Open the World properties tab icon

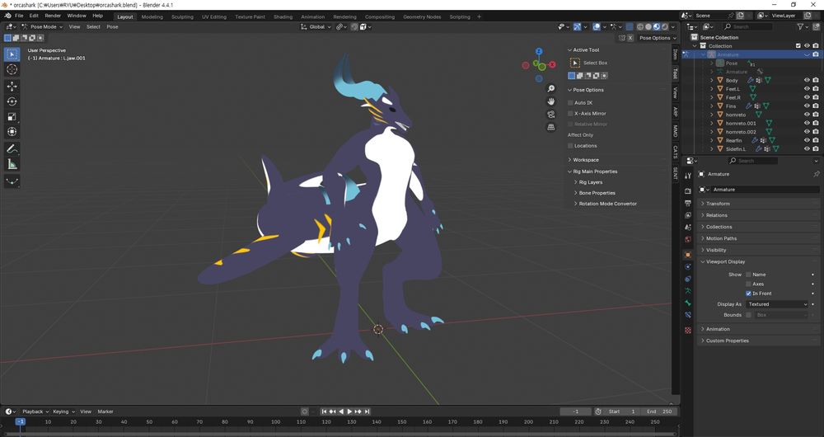[688, 239]
